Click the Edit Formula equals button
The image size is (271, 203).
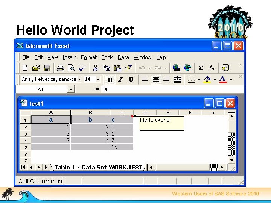(97, 89)
